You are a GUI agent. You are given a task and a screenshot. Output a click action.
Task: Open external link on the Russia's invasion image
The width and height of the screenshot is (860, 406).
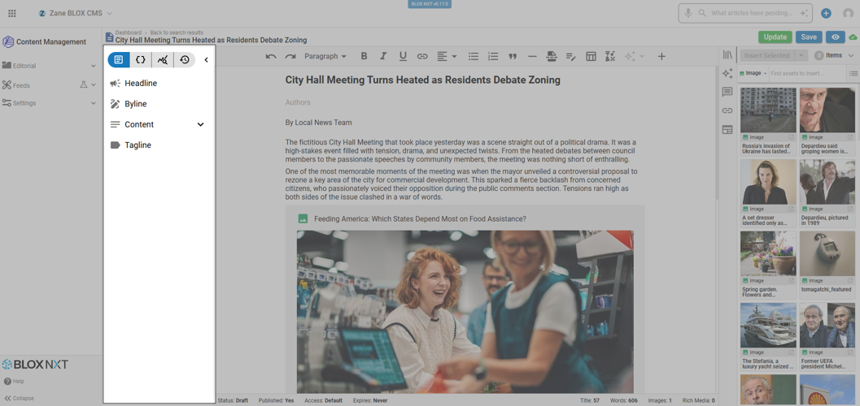coord(791,137)
